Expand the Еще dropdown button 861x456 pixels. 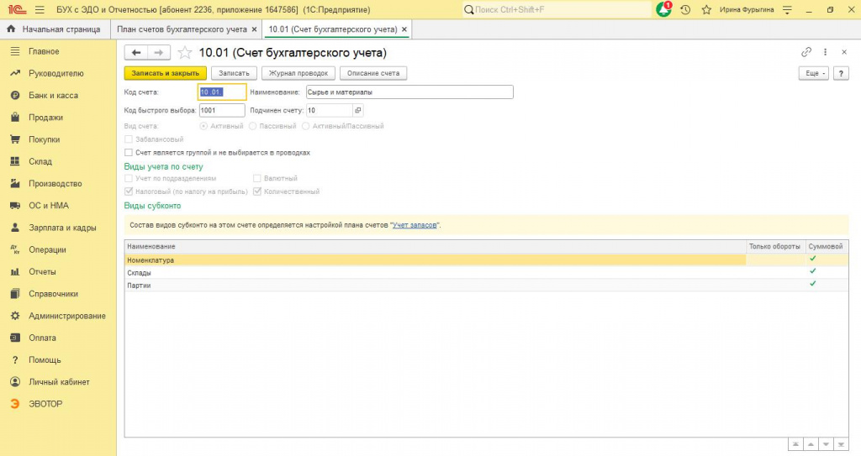pos(813,73)
